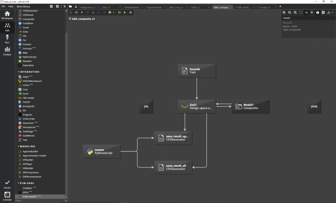336x203 pixels.
Task: Click the <root> properties header
Action: (x=308, y=18)
